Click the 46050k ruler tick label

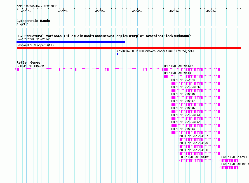174,11
